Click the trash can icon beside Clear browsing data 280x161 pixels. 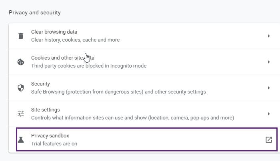(21, 36)
